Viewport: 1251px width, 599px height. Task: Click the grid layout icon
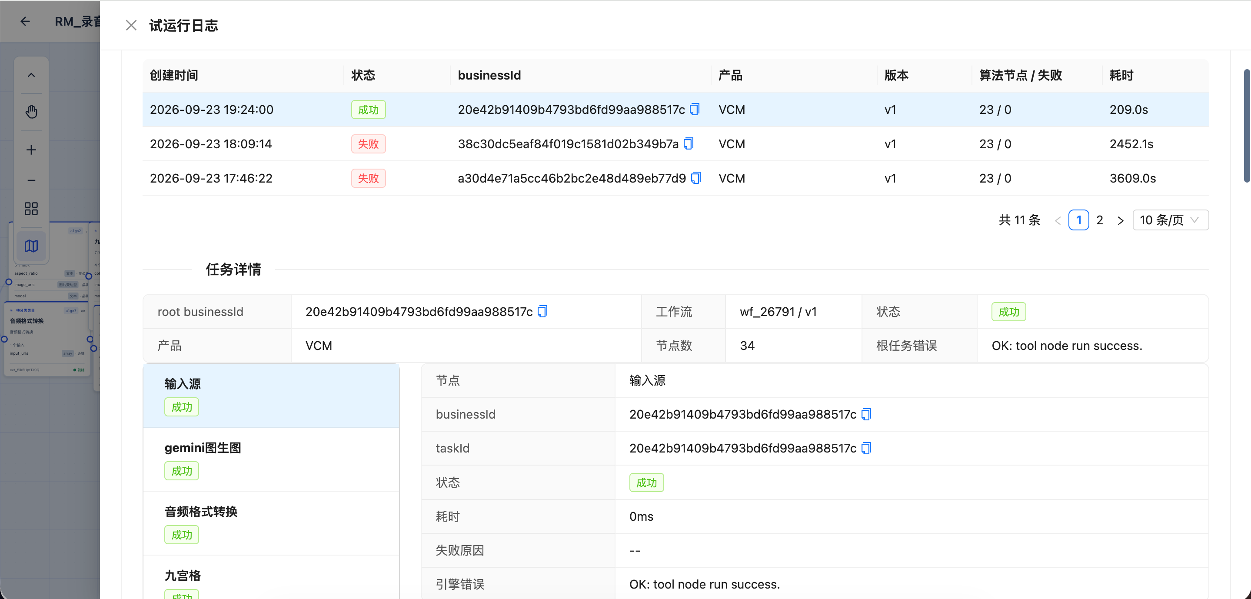point(31,209)
